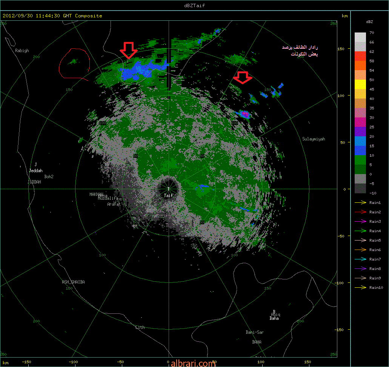The width and height of the screenshot is (389, 367).
Task: Choose the magenta 25–30 dBZ swatch
Action: click(360, 122)
